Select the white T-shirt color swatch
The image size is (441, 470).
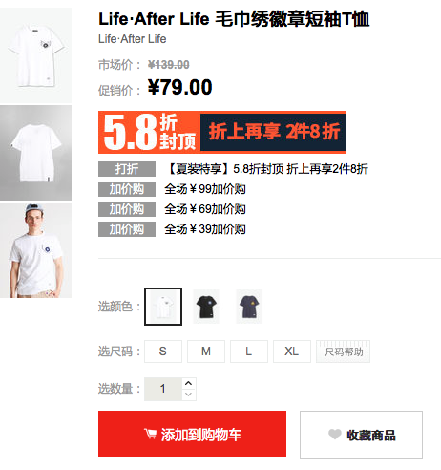[x=163, y=307]
